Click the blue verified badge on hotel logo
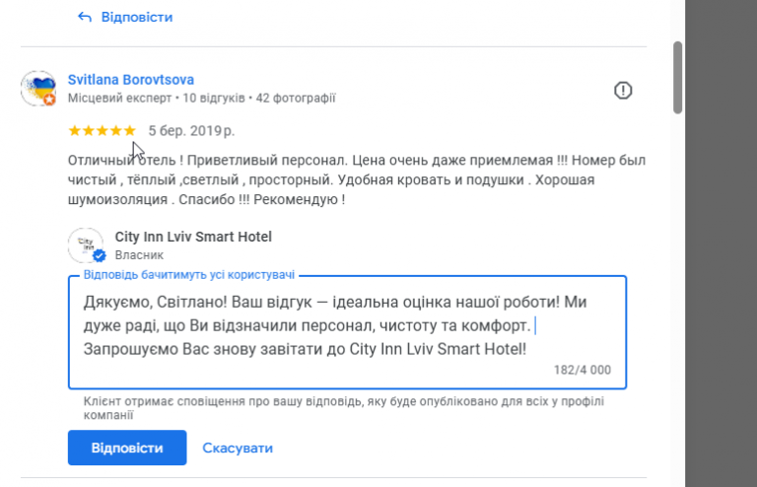The image size is (757, 487). pyautogui.click(x=99, y=256)
